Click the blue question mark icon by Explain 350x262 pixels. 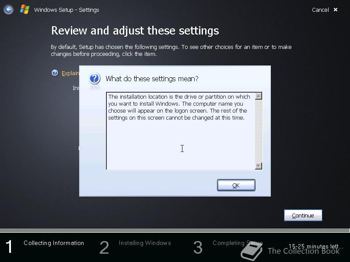pos(55,73)
